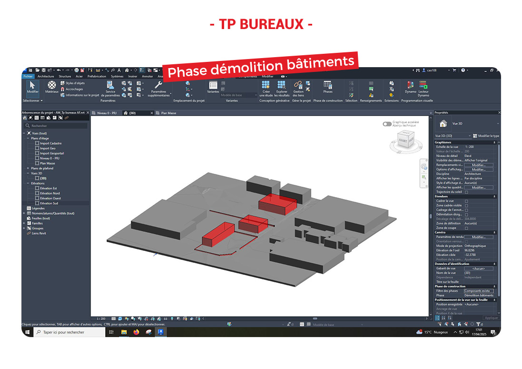
Task: Select Élévation Sud in project browser
Action: coord(49,203)
